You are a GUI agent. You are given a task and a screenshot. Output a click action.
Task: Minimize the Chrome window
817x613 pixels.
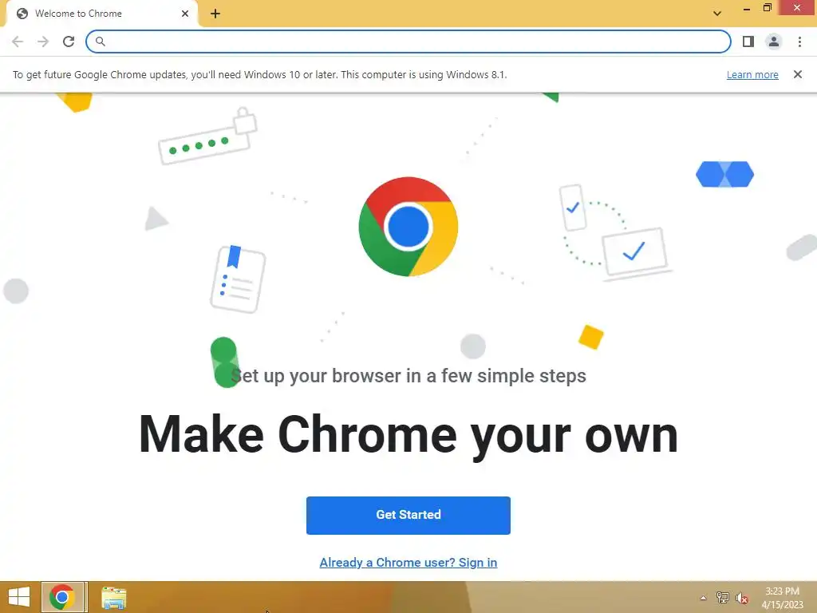click(747, 9)
